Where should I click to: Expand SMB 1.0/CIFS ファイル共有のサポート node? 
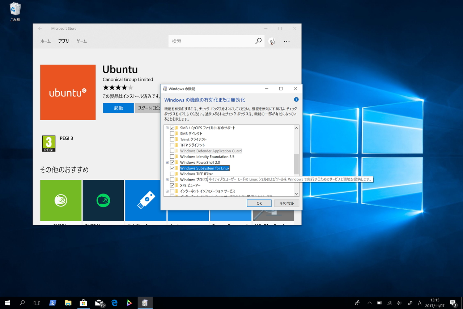point(167,128)
